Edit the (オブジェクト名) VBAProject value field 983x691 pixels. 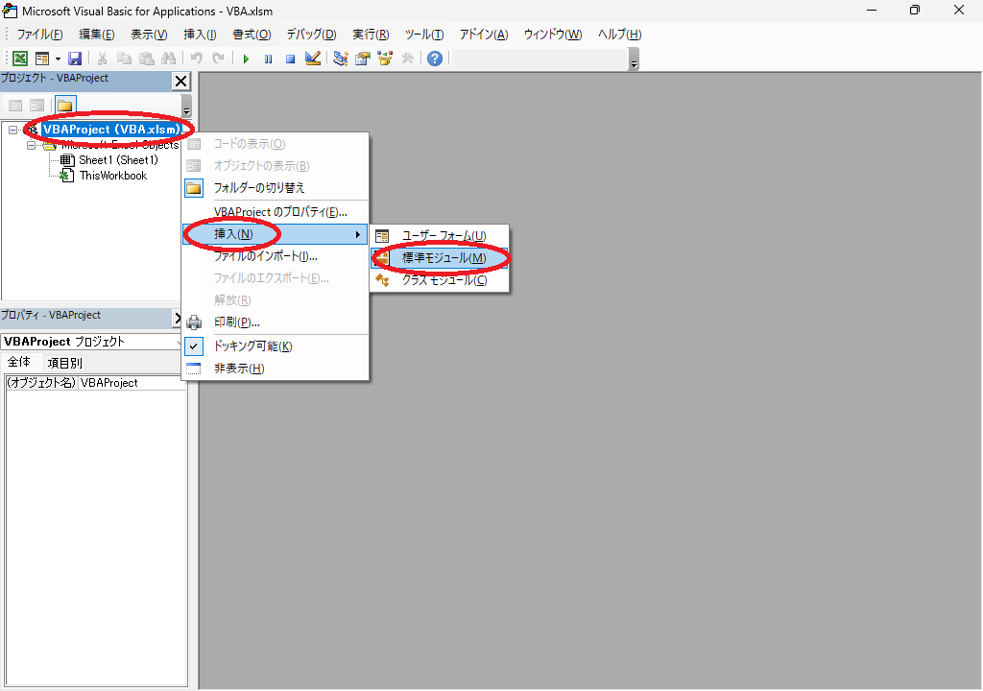click(x=132, y=383)
